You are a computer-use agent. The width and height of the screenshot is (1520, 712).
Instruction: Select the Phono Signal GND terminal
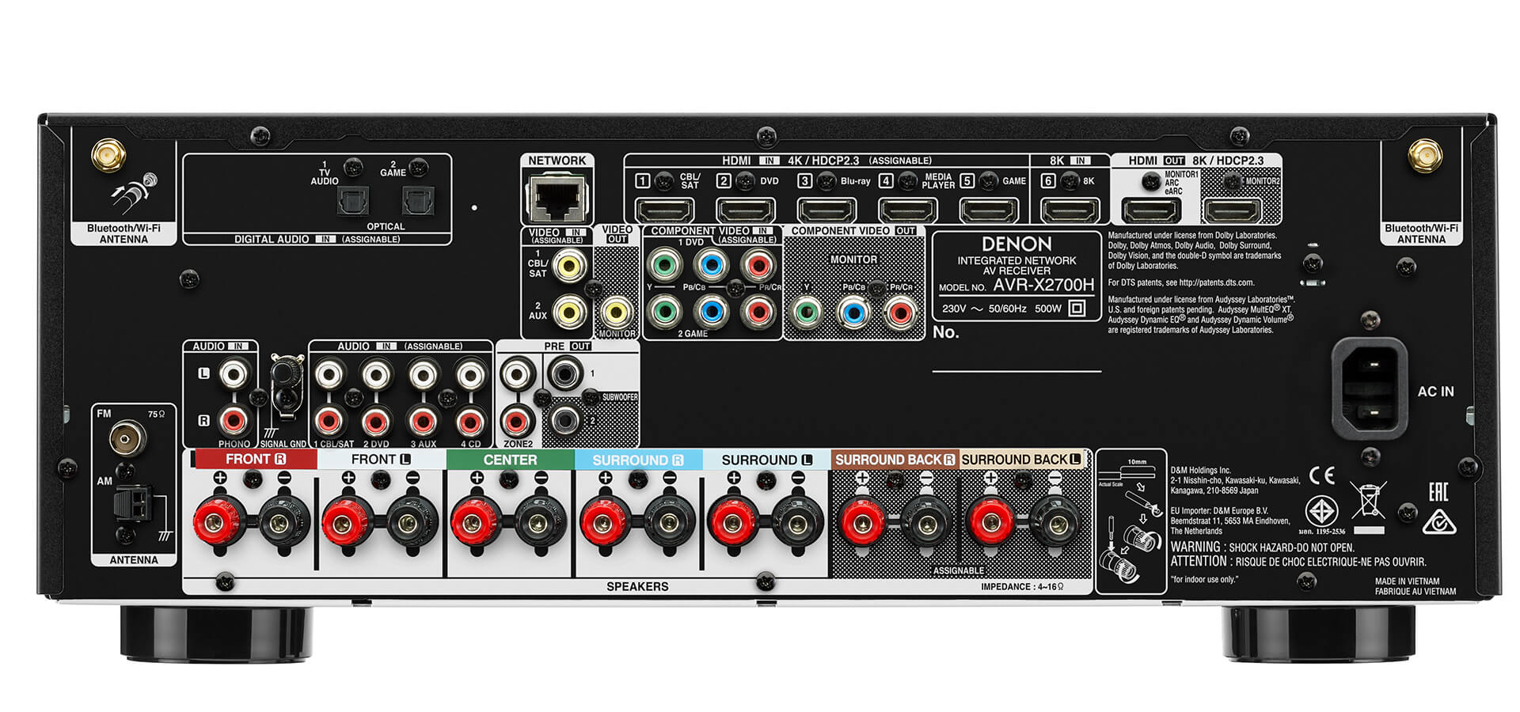pyautogui.click(x=287, y=372)
